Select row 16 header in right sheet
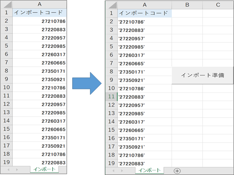The image size is (234, 175). coord(111,138)
